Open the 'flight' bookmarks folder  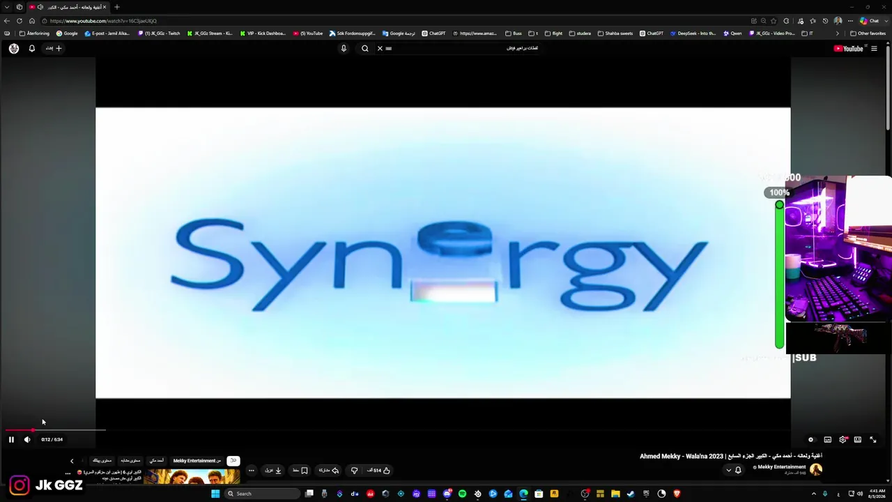click(x=553, y=33)
